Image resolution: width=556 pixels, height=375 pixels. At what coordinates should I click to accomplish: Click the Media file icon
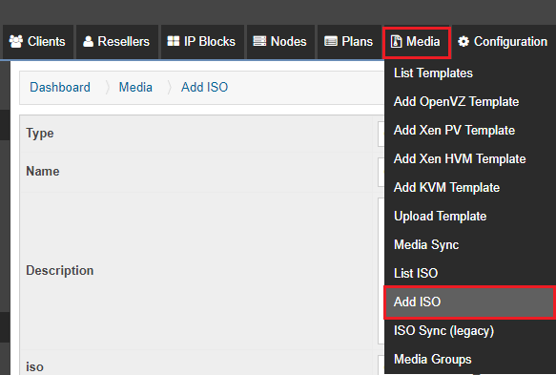pyautogui.click(x=396, y=42)
